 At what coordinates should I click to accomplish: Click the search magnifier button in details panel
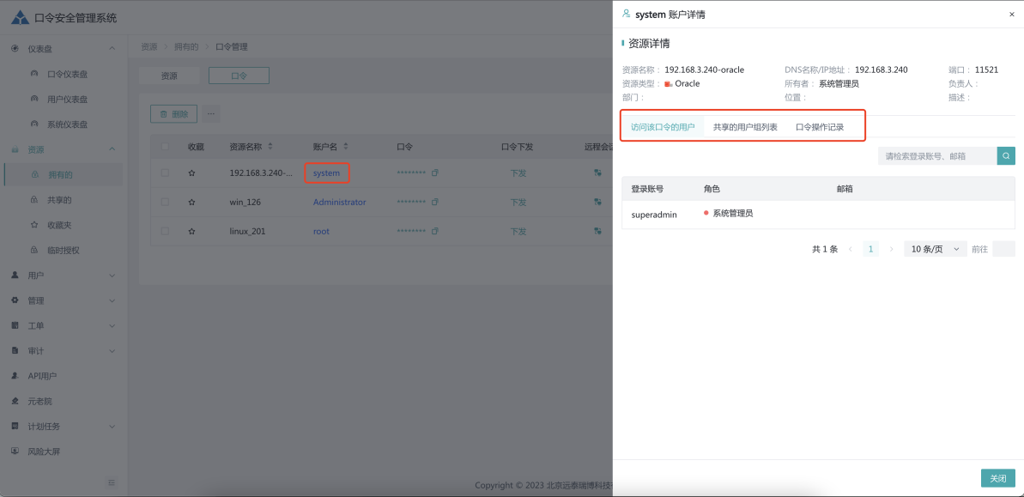click(1006, 155)
